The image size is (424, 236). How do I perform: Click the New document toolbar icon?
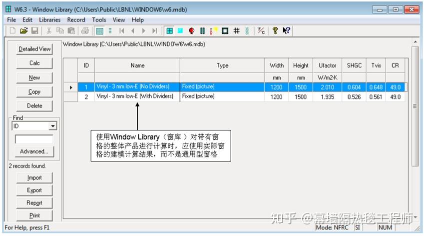[x=12, y=30]
